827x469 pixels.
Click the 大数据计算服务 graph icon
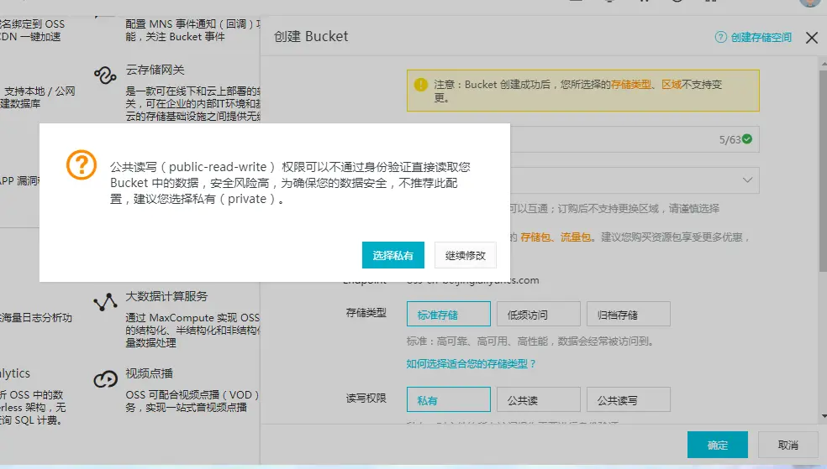tap(105, 302)
